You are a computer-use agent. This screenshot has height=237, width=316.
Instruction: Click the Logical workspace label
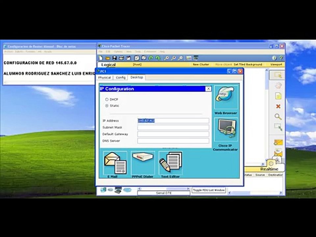[108, 65]
